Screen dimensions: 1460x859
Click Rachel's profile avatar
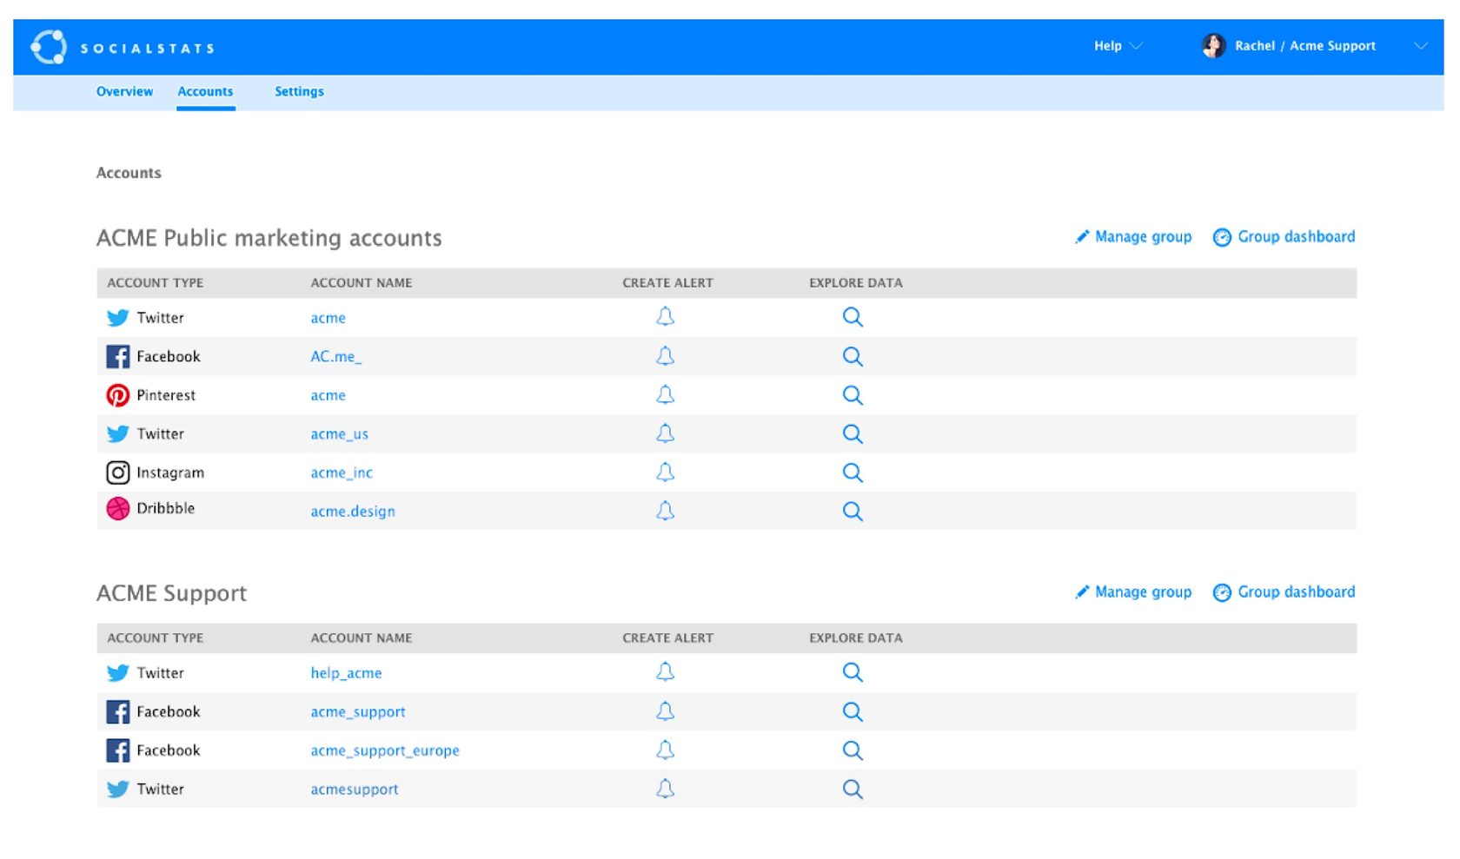pyautogui.click(x=1213, y=46)
